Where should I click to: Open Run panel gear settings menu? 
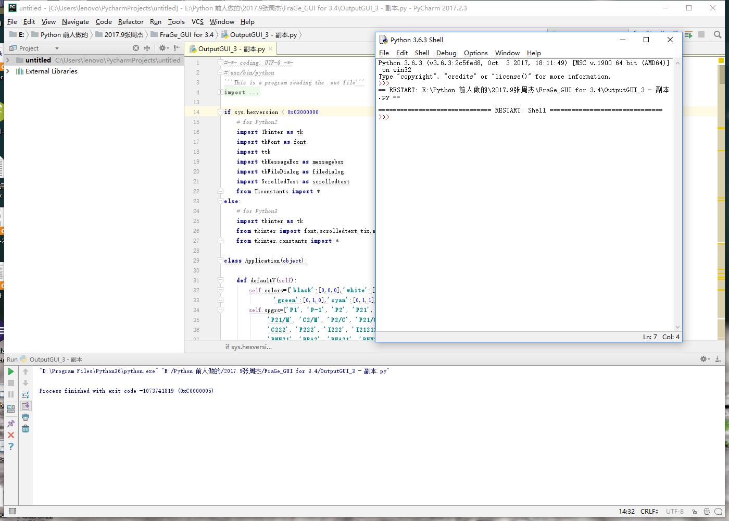[x=705, y=359]
